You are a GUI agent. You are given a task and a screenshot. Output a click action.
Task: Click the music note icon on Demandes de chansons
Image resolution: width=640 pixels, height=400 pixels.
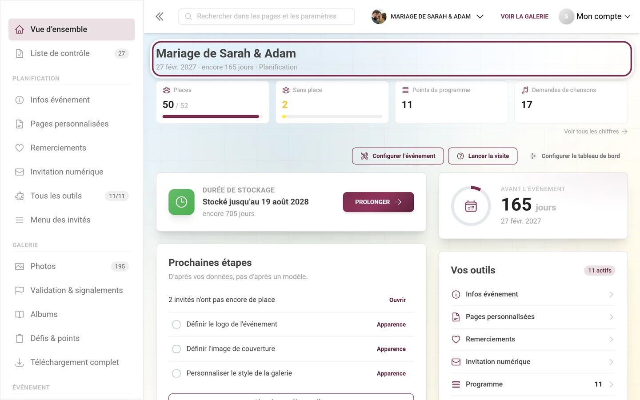pos(525,90)
